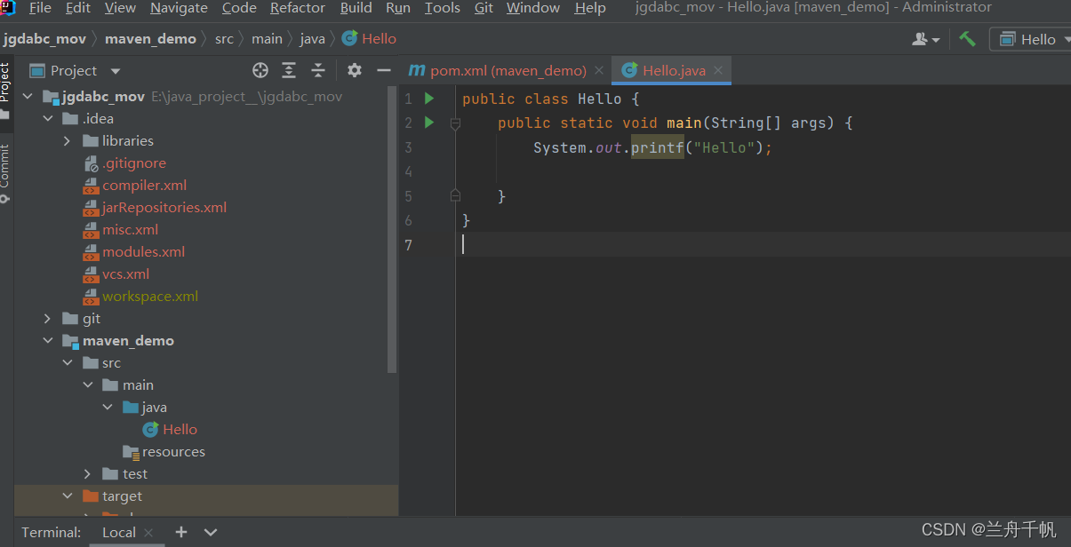Click the Collapse All icon
This screenshot has height=547, width=1071.
[318, 70]
